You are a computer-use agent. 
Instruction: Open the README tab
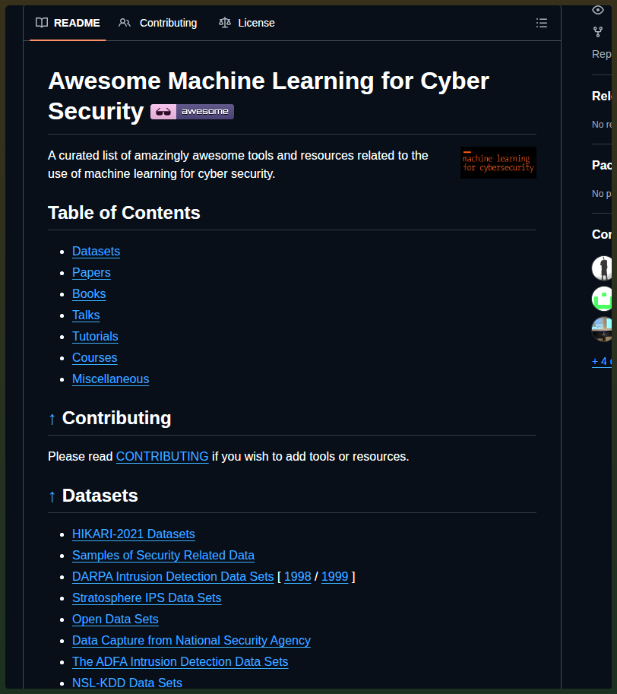pos(68,23)
